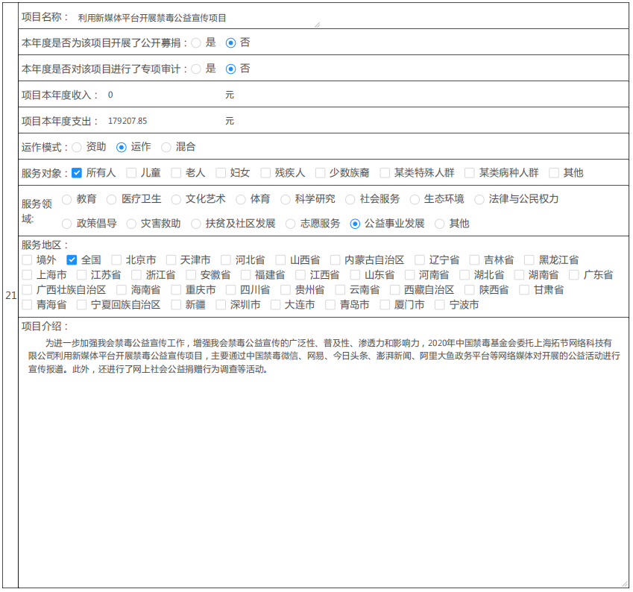Select '是' for public fundraising question

click(x=196, y=43)
